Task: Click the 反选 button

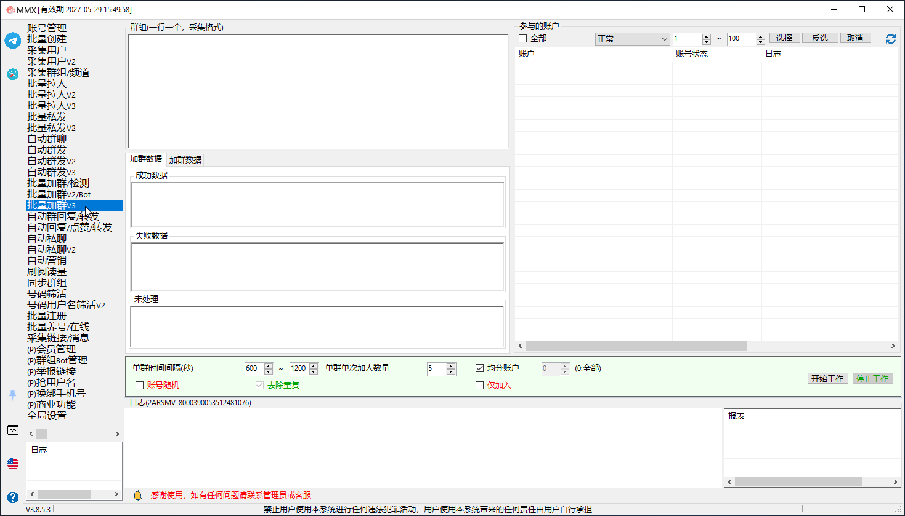Action: click(x=820, y=38)
